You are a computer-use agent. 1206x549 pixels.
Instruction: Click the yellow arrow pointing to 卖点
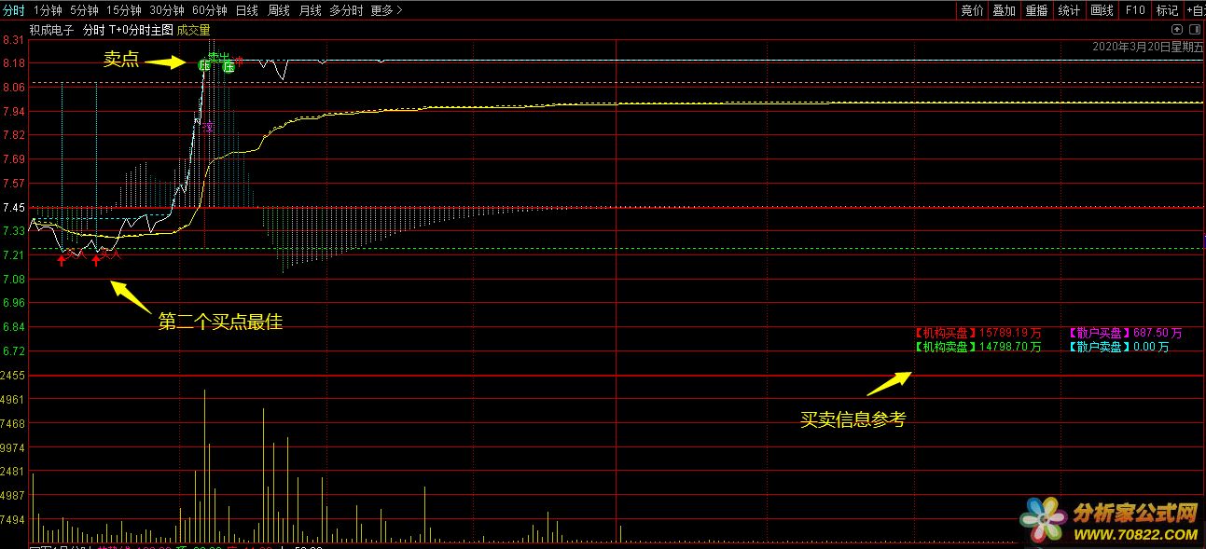pyautogui.click(x=168, y=63)
